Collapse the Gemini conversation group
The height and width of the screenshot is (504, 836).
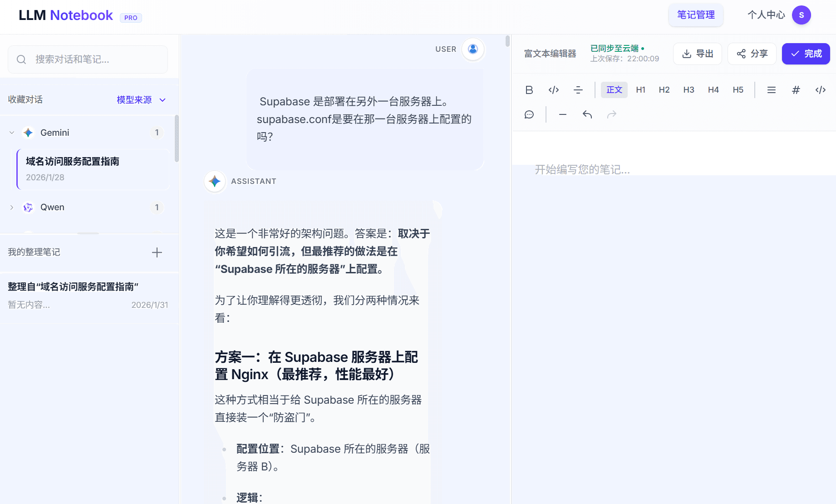11,132
